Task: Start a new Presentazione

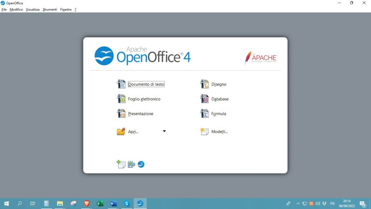Action: (140, 113)
